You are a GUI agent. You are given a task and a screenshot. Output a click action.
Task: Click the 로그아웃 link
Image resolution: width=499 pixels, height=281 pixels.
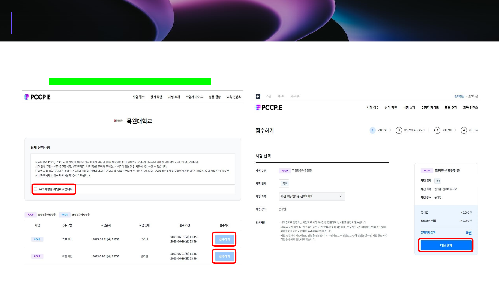click(473, 96)
